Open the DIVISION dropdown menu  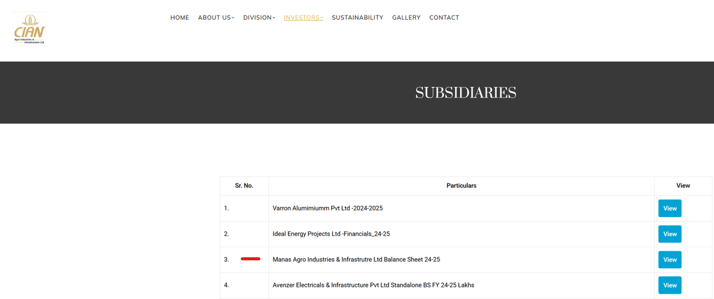259,18
